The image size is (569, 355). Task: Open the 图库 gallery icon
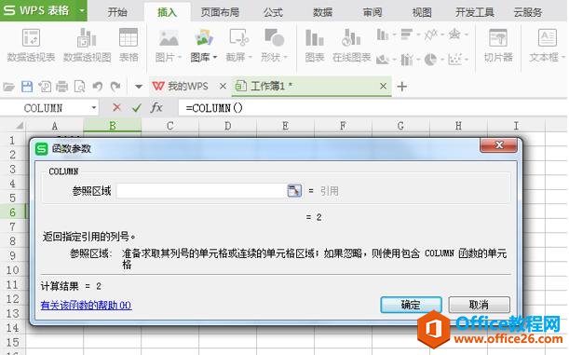coord(204,38)
